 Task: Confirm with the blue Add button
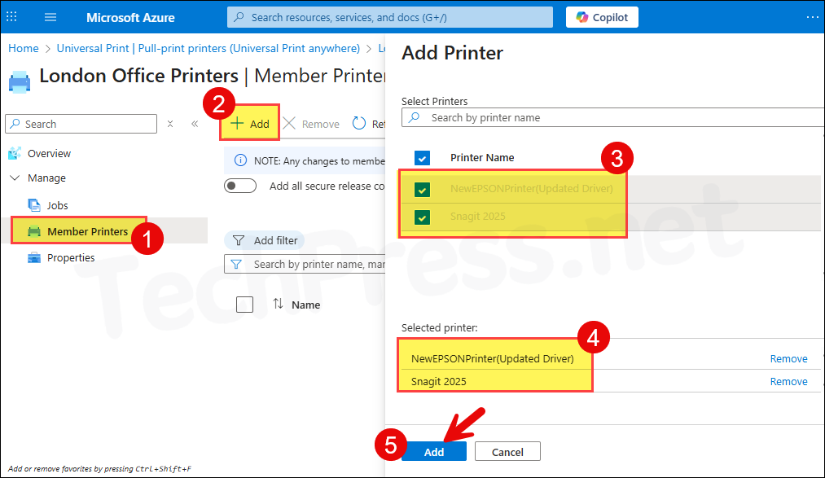(434, 452)
